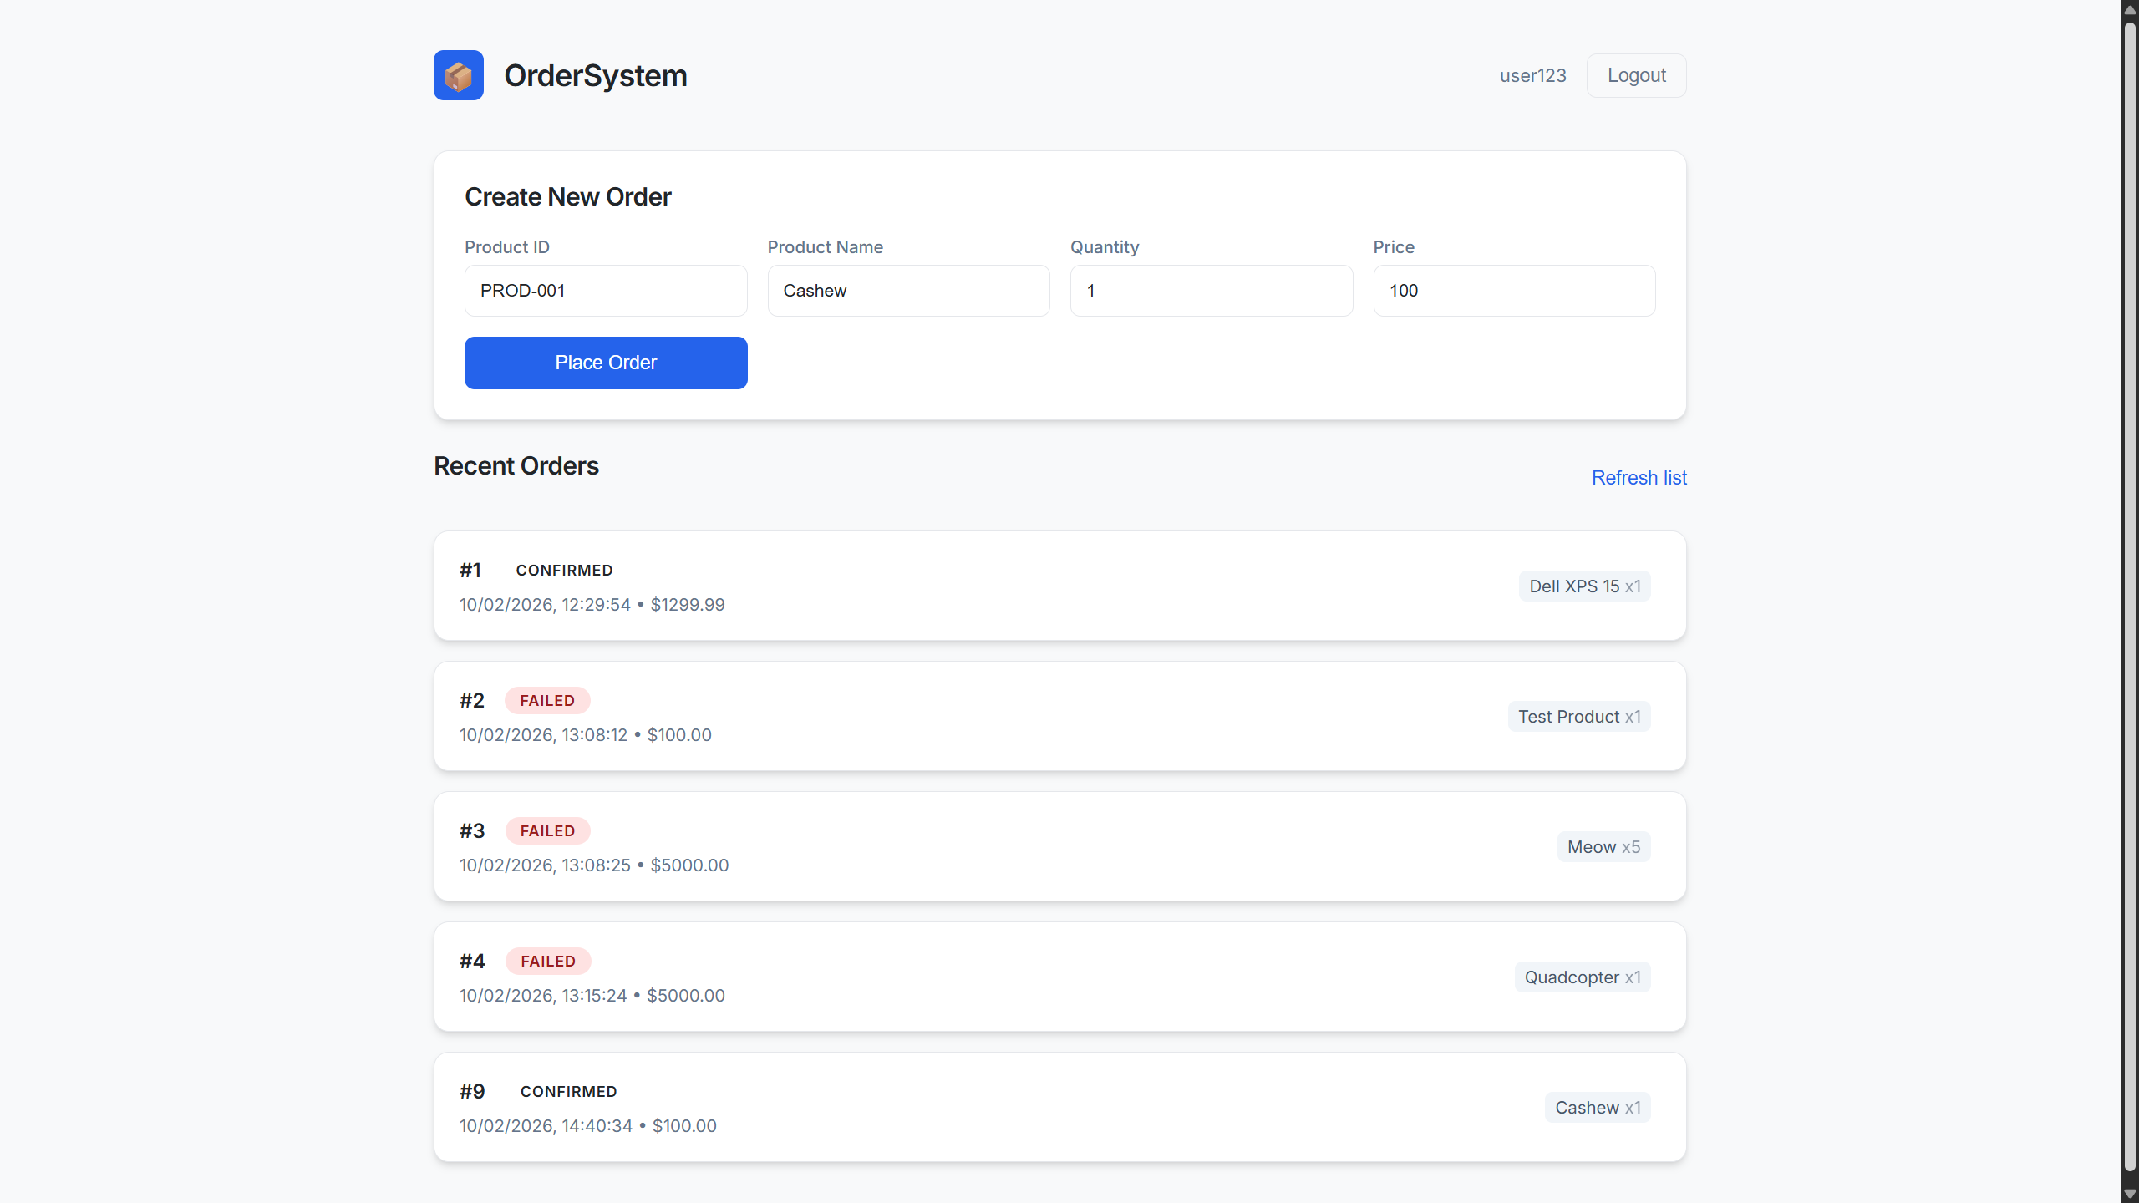This screenshot has width=2139, height=1203.
Task: Open order #1 Dell XPS card
Action: pyautogui.click(x=1003, y=586)
